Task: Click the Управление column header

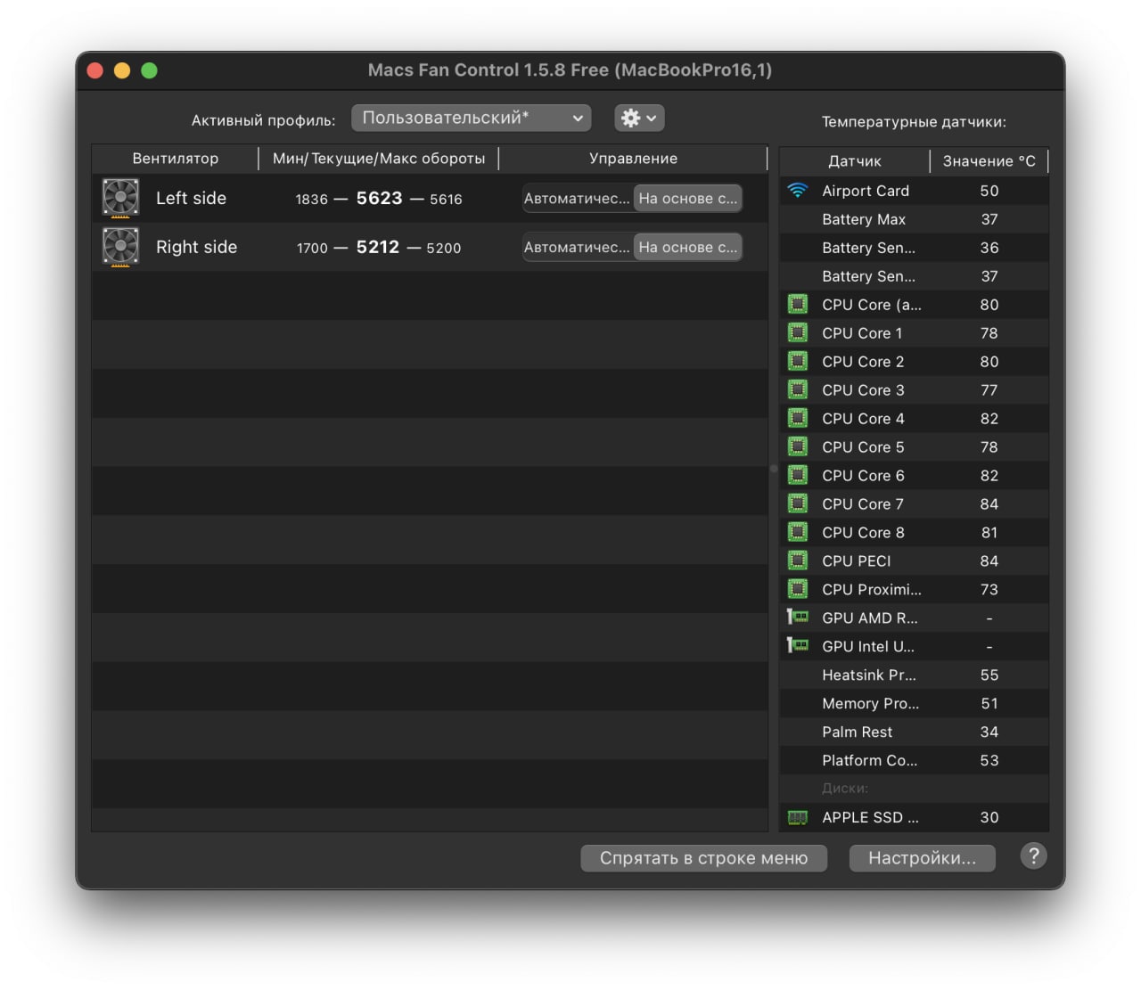Action: click(633, 159)
